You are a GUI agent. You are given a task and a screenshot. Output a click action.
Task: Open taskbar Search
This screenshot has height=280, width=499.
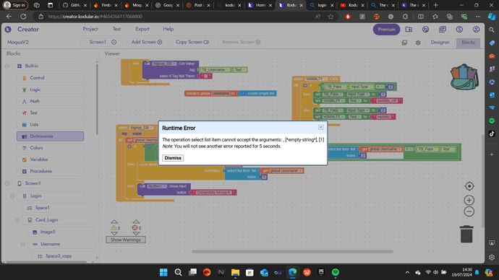click(178, 272)
